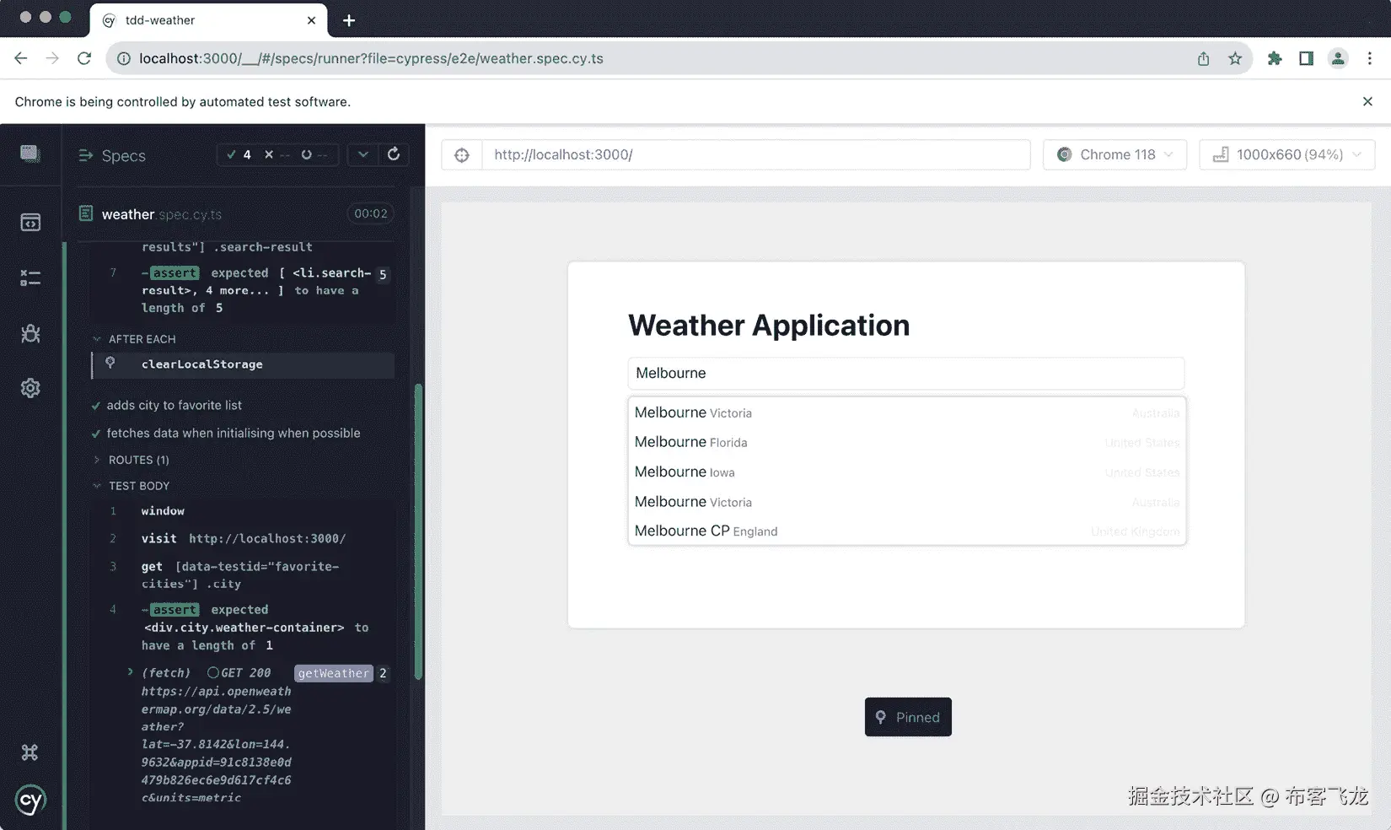Click the passed tests count 4
This screenshot has height=830, width=1391.
click(x=239, y=154)
